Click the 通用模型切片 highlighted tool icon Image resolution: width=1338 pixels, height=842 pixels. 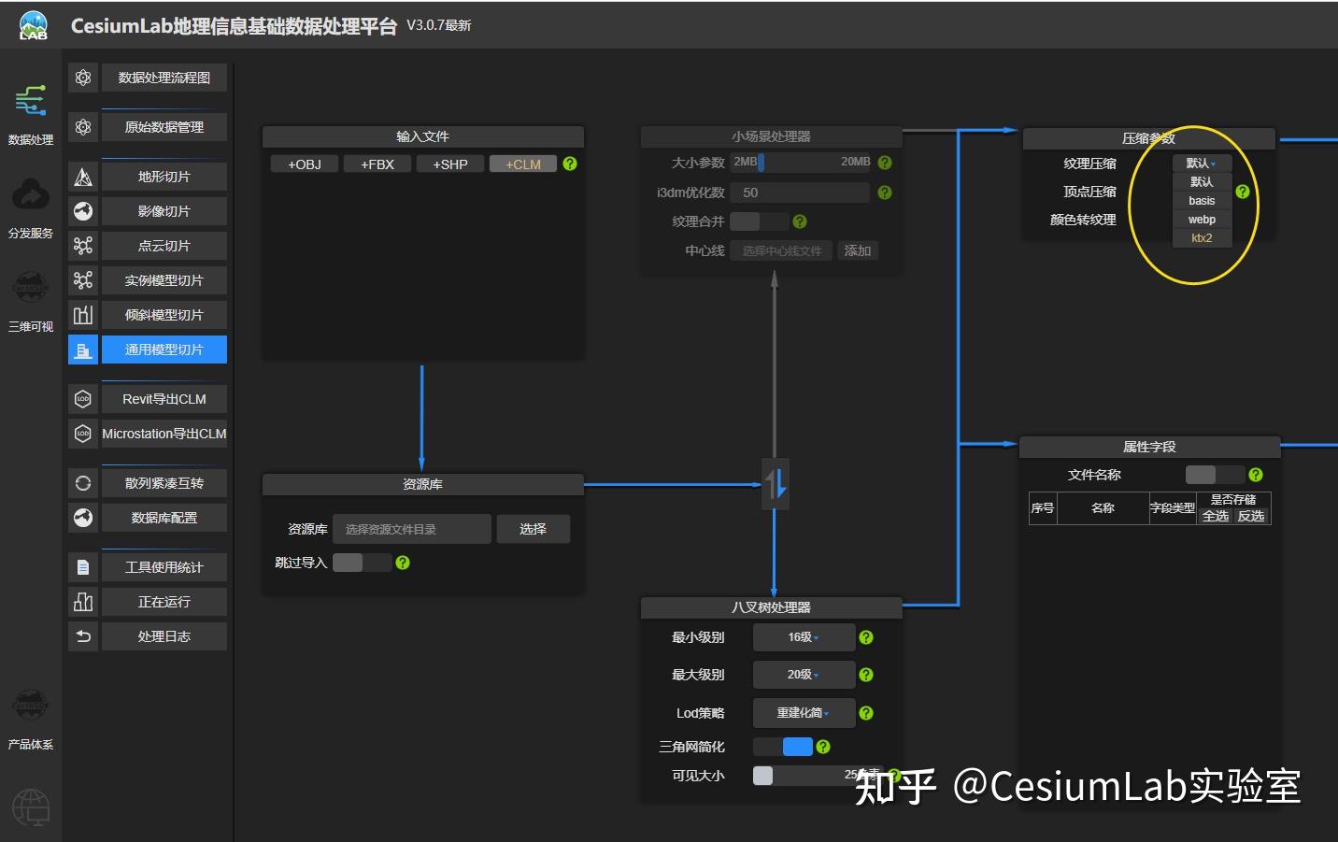(82, 349)
